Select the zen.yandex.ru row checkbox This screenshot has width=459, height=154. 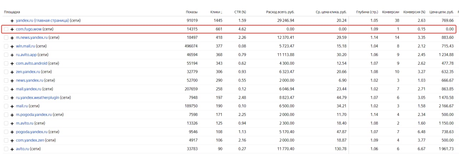(x=6, y=72)
